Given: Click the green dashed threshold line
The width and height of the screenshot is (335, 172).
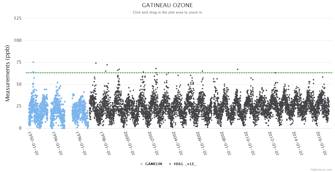Looking at the screenshot, I should 200,73.
